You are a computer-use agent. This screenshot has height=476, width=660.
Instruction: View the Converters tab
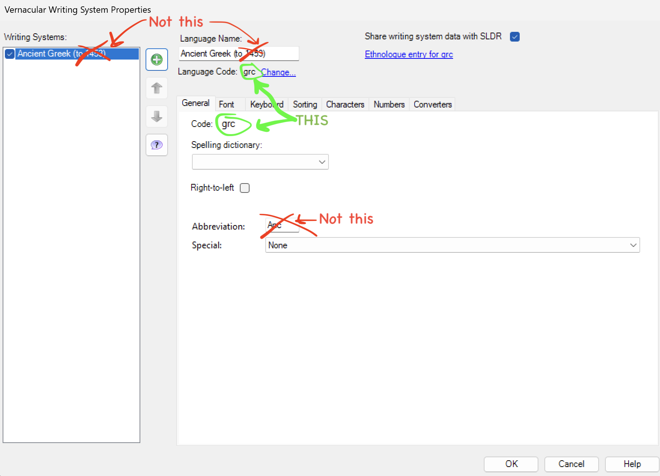[432, 104]
